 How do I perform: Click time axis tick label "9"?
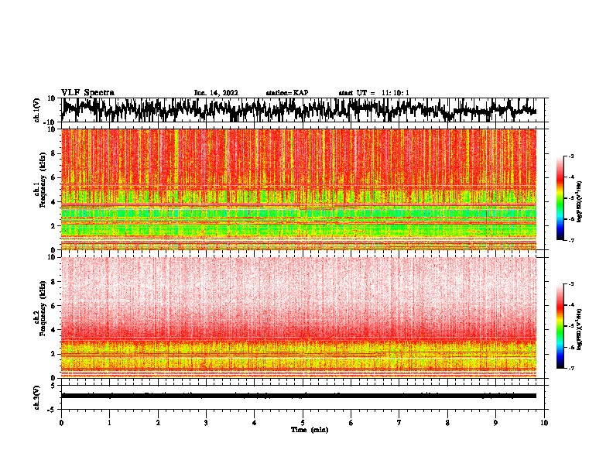[x=495, y=423]
